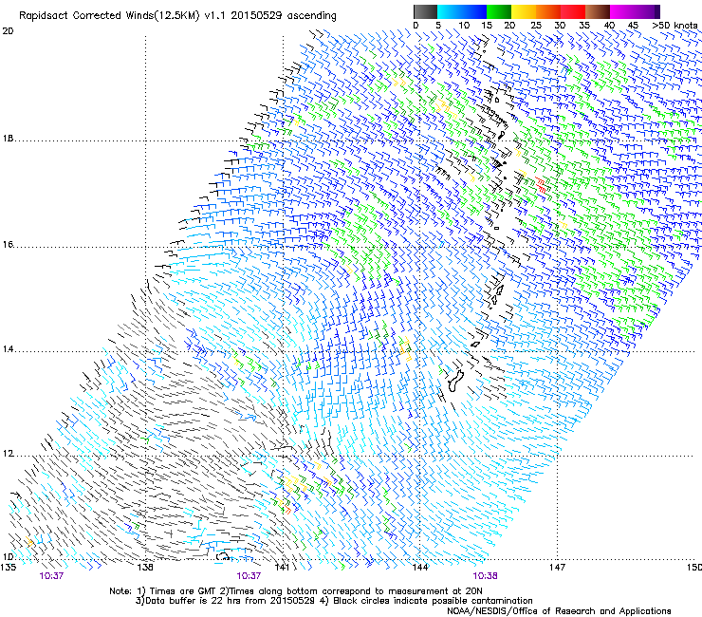Click the "10:37" time label nearest longitude 135
This screenshot has width=702, height=617.
[x=51, y=576]
